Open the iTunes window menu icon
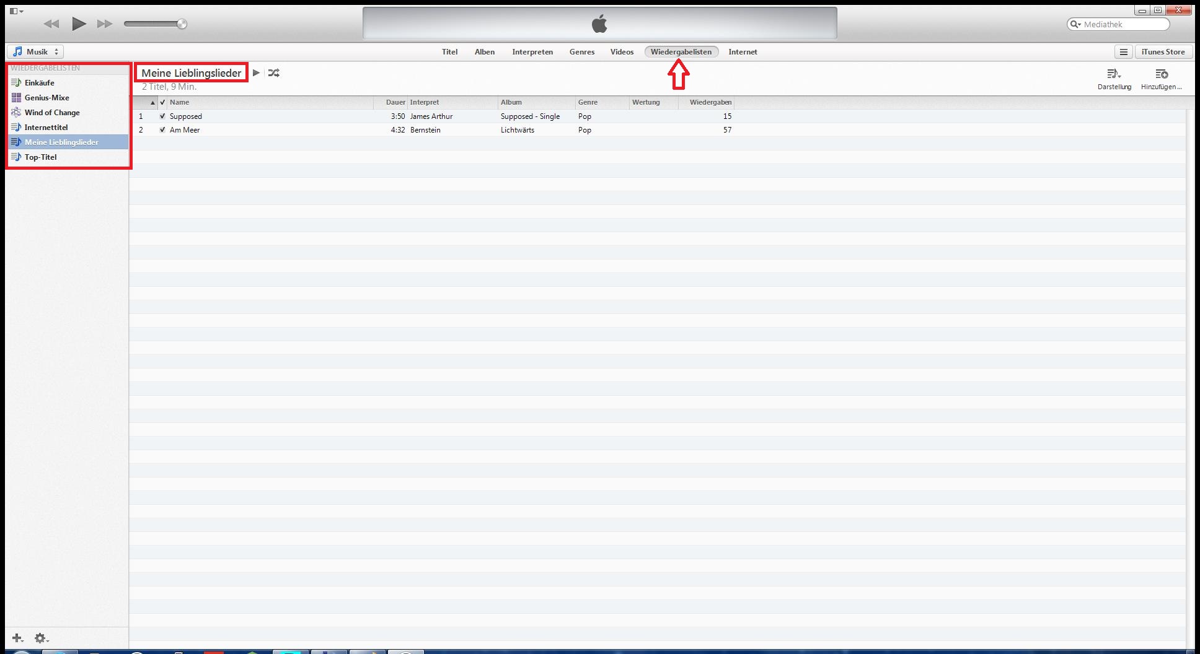The height and width of the screenshot is (654, 1200). pos(16,11)
